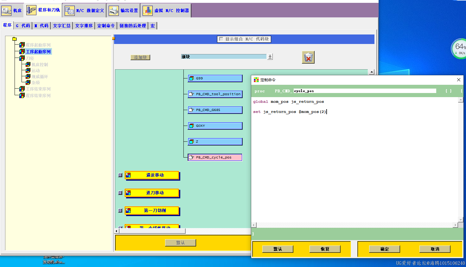Toggle 显示组合 N/C 代码块 checkbox
Screen dimensions: 466x267
coord(221,39)
